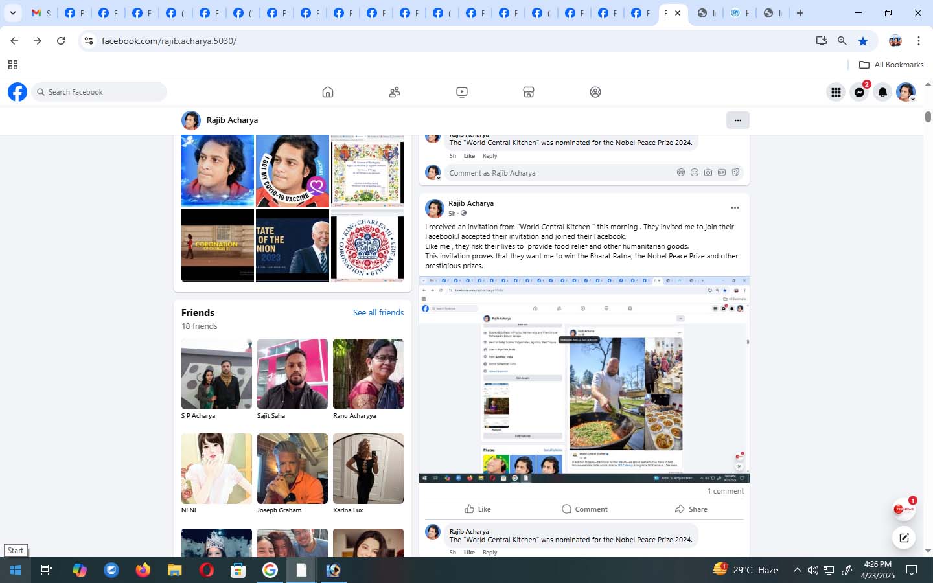This screenshot has width=933, height=583.
Task: Open the Video icon in top navigation
Action: (x=462, y=92)
